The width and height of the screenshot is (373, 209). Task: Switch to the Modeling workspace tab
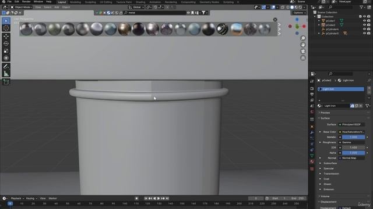tap(75, 2)
